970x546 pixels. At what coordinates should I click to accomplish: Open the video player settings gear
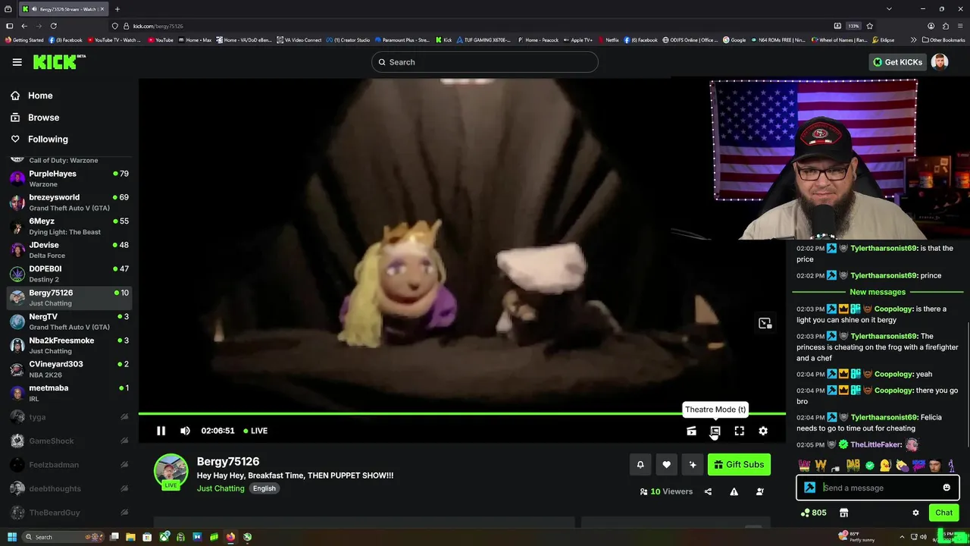click(x=763, y=431)
